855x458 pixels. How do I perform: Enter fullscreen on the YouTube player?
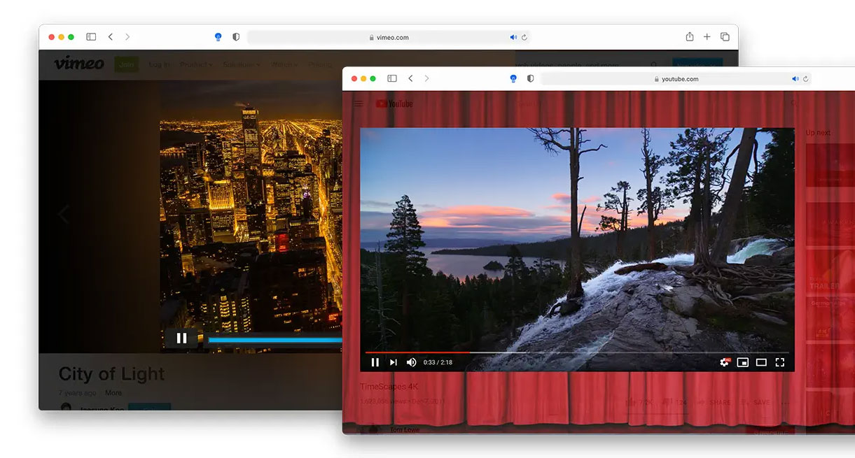(780, 362)
